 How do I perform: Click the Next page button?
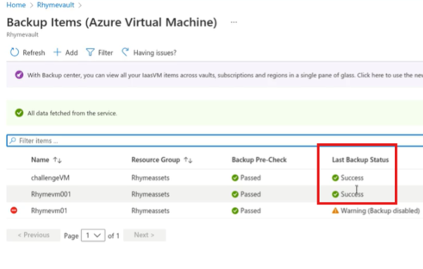pos(144,235)
